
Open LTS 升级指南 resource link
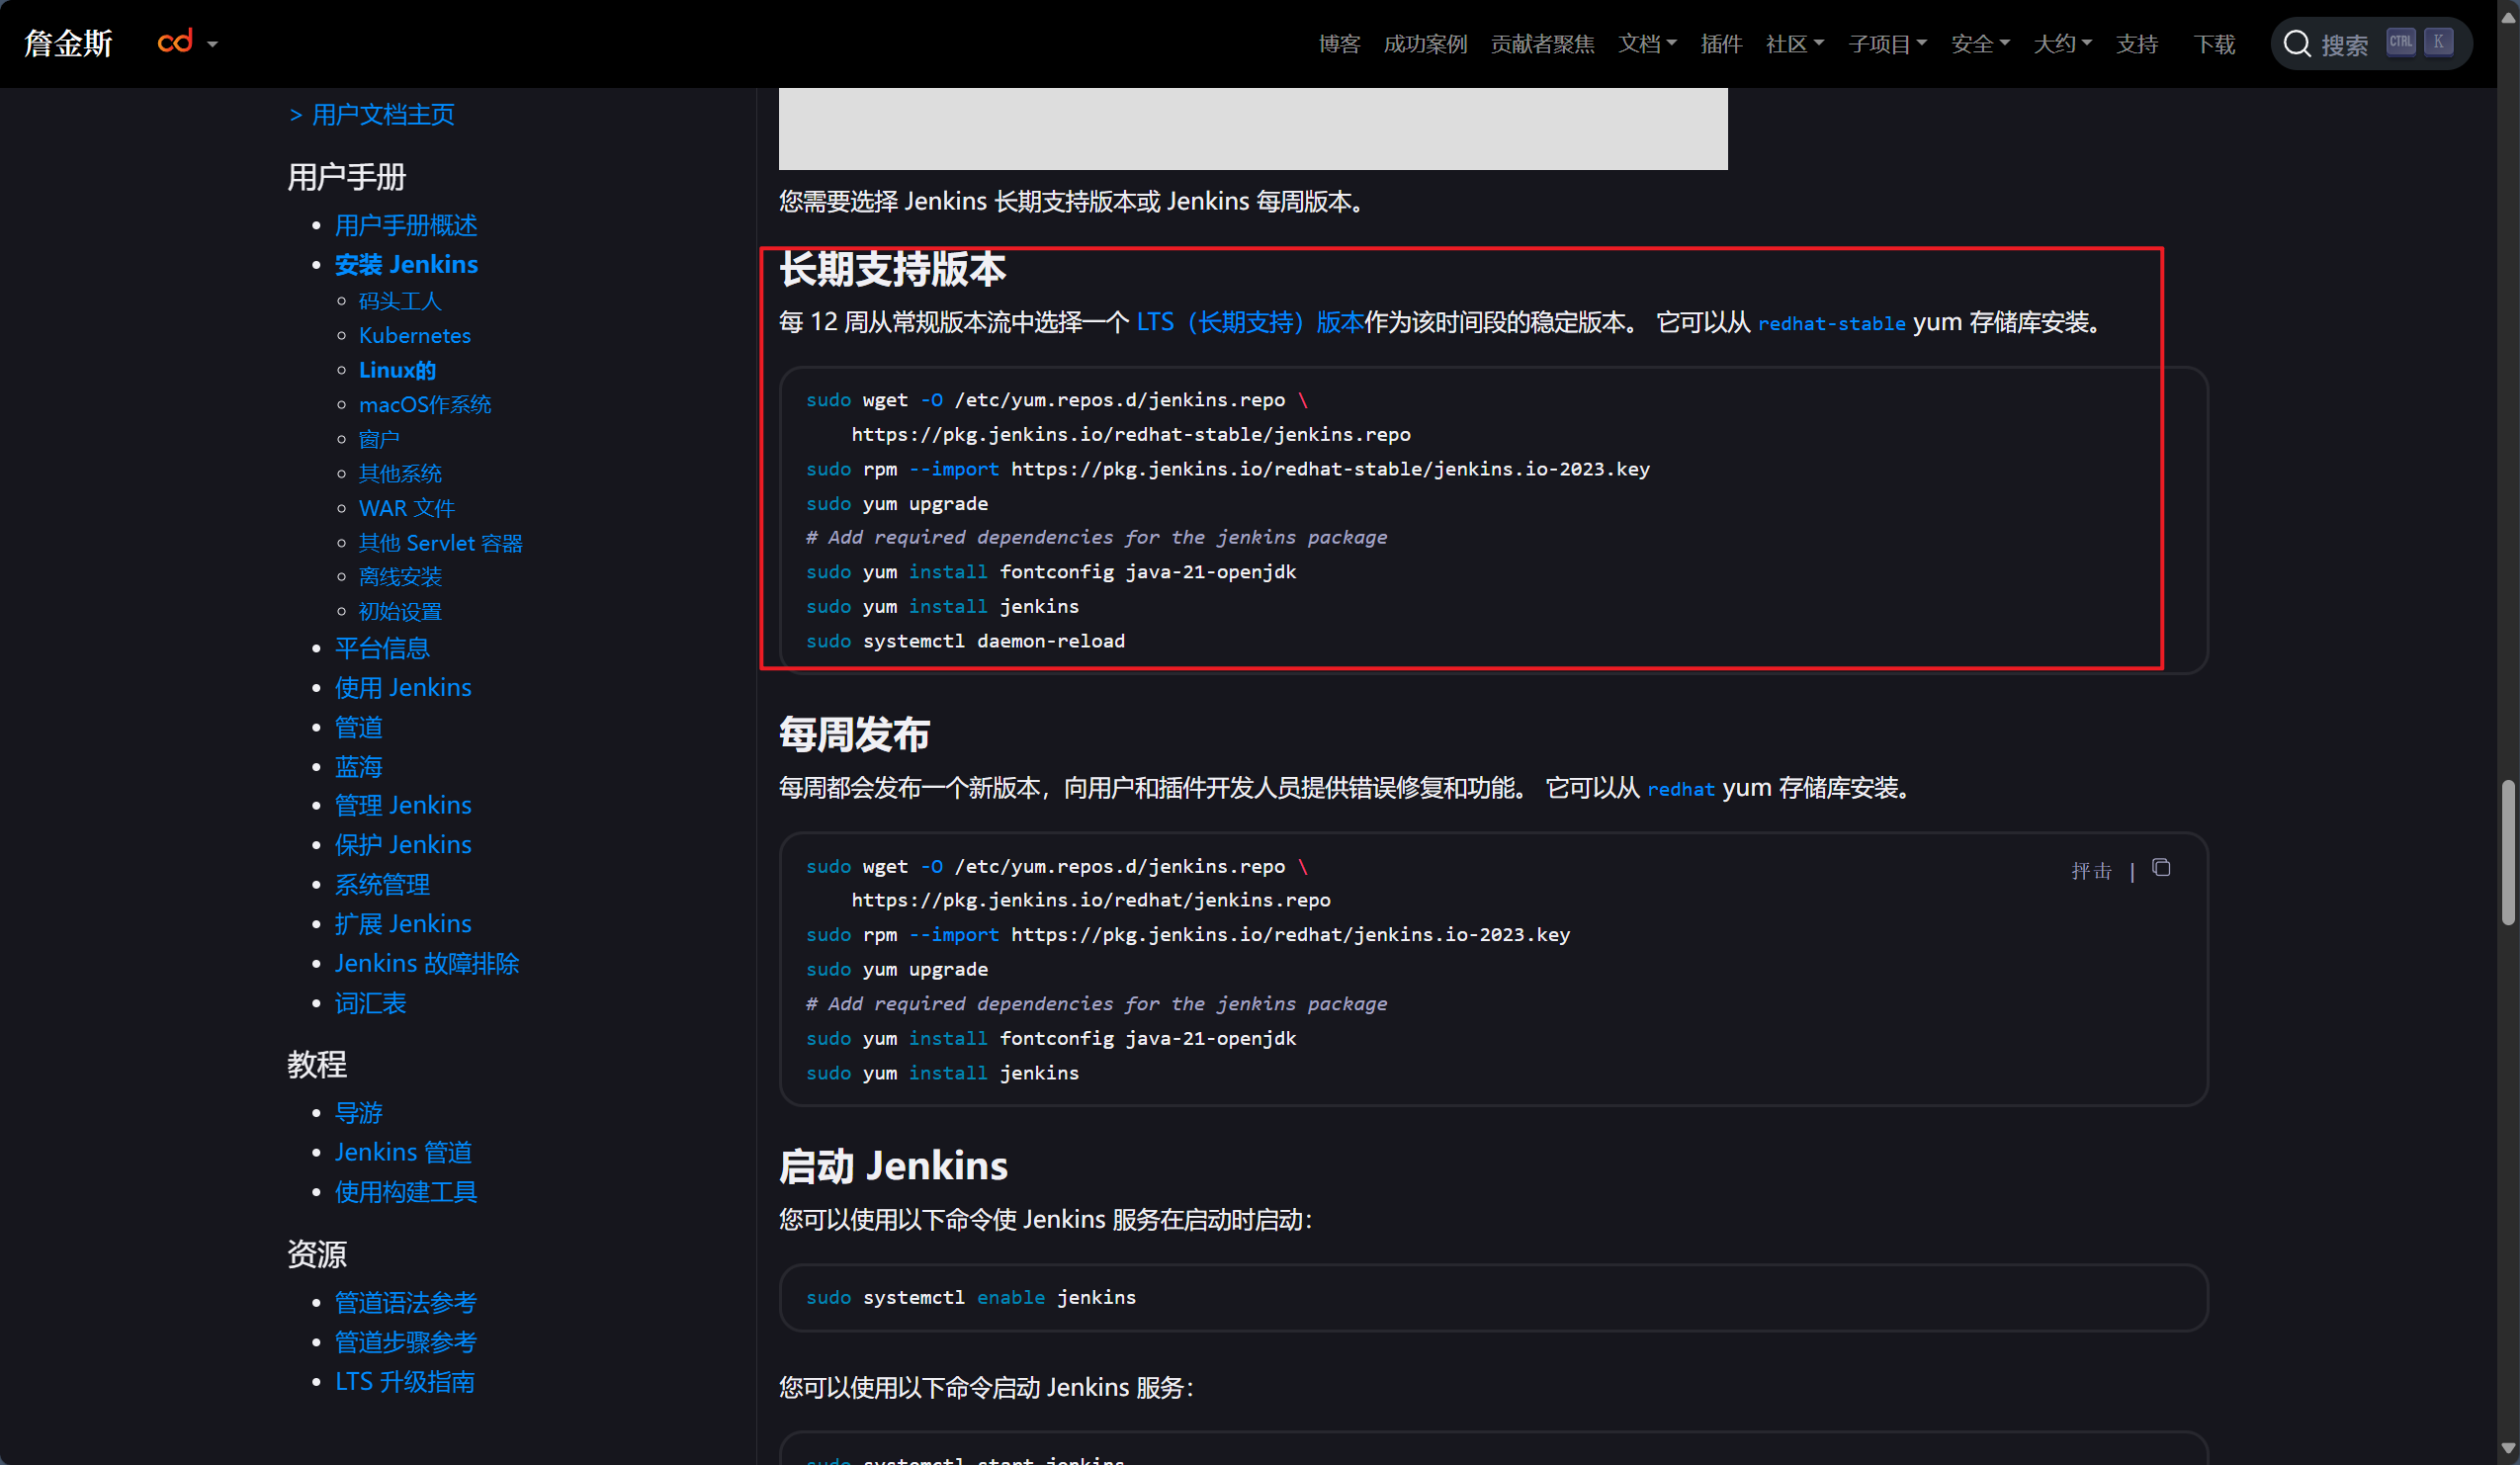[x=404, y=1382]
